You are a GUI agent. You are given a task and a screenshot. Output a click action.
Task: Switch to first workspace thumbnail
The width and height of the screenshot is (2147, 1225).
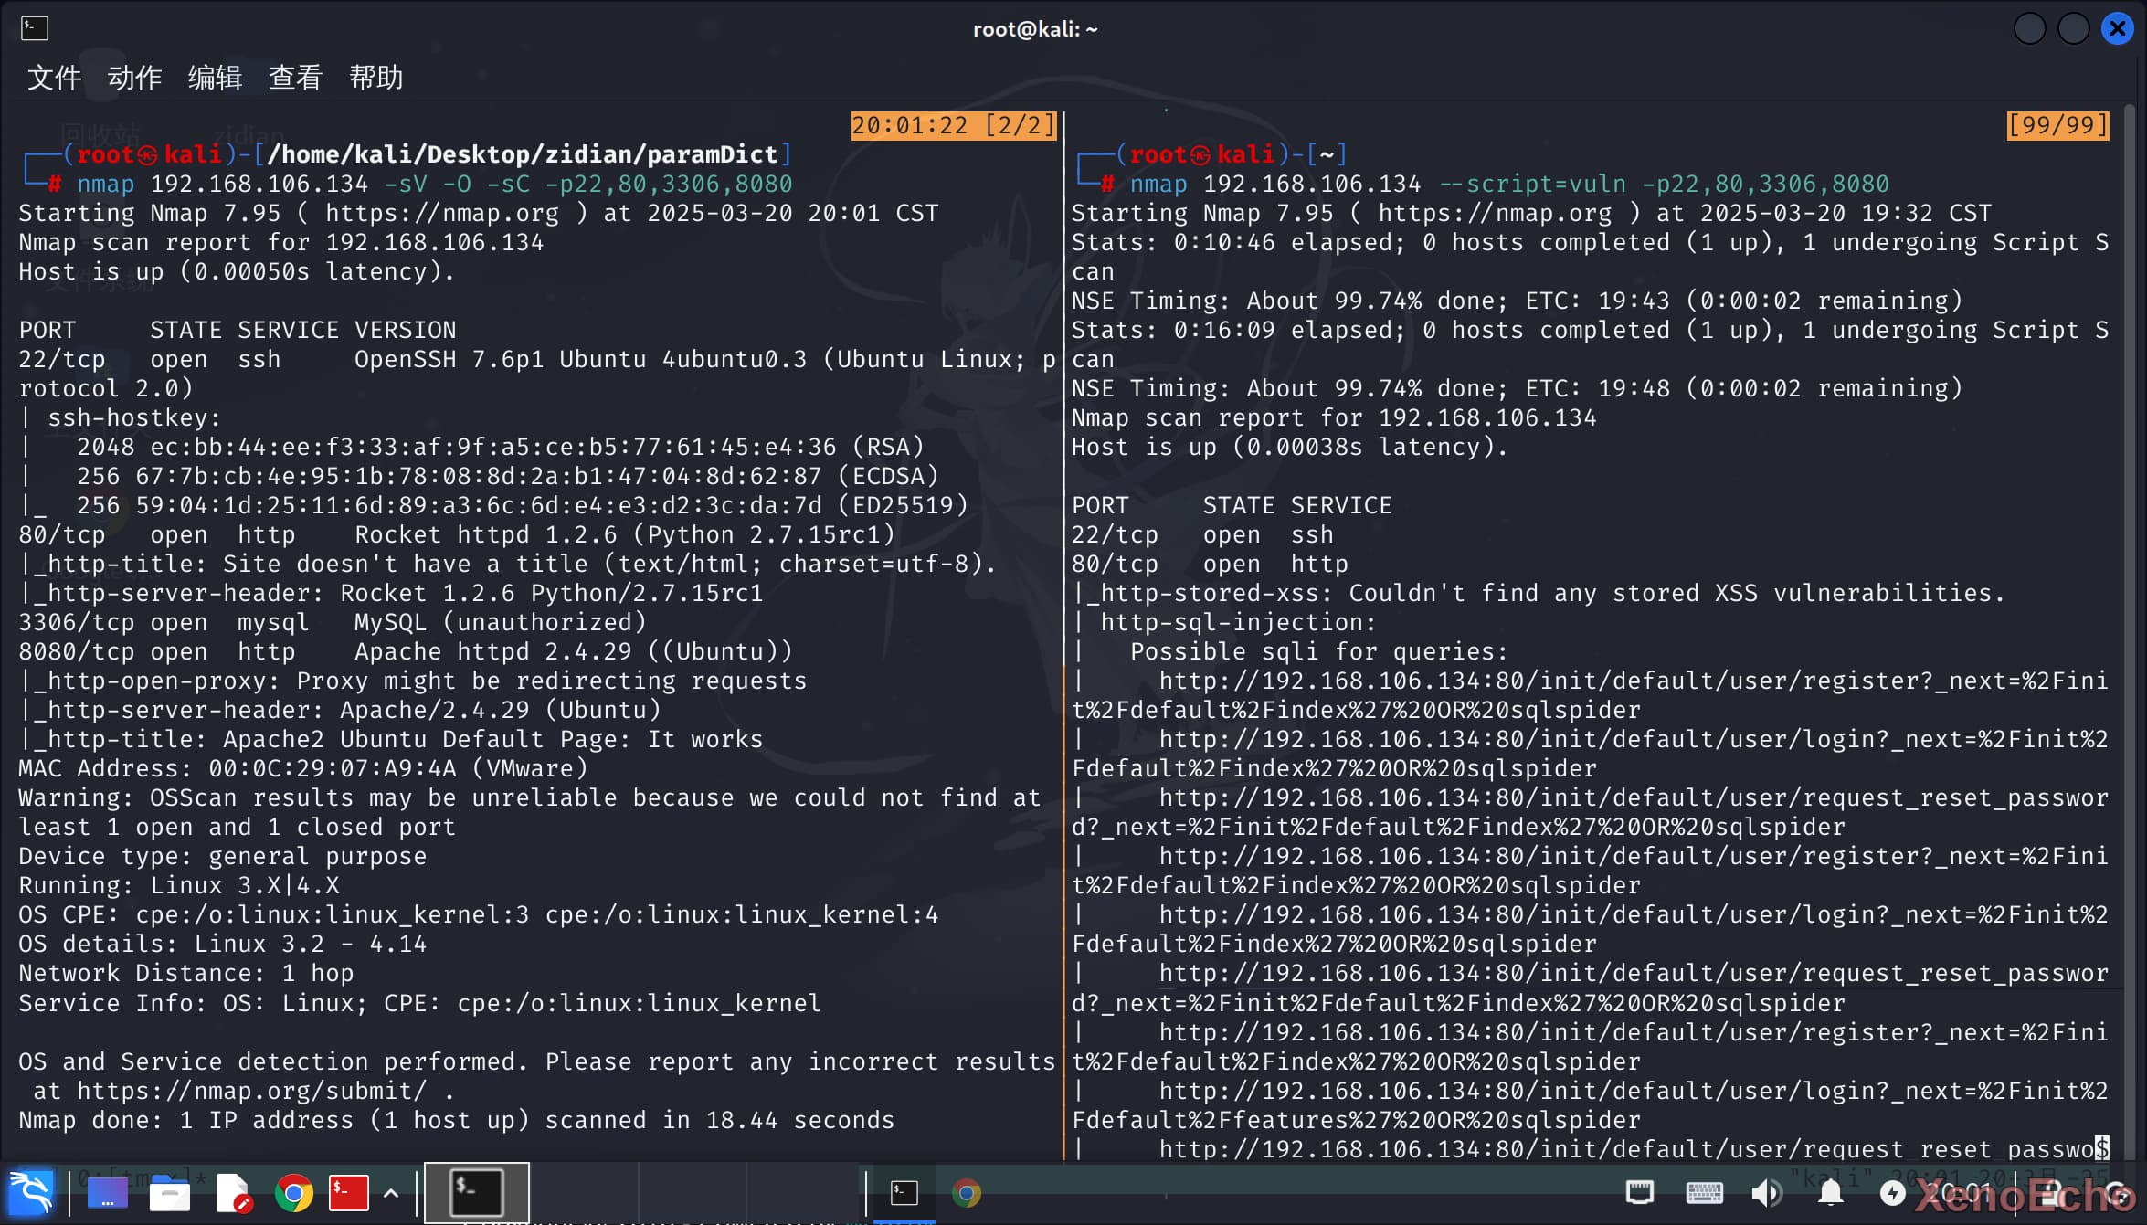tap(477, 1192)
